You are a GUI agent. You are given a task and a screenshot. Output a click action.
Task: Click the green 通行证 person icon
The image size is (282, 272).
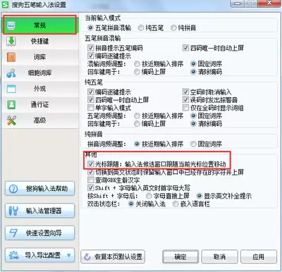tap(11, 104)
